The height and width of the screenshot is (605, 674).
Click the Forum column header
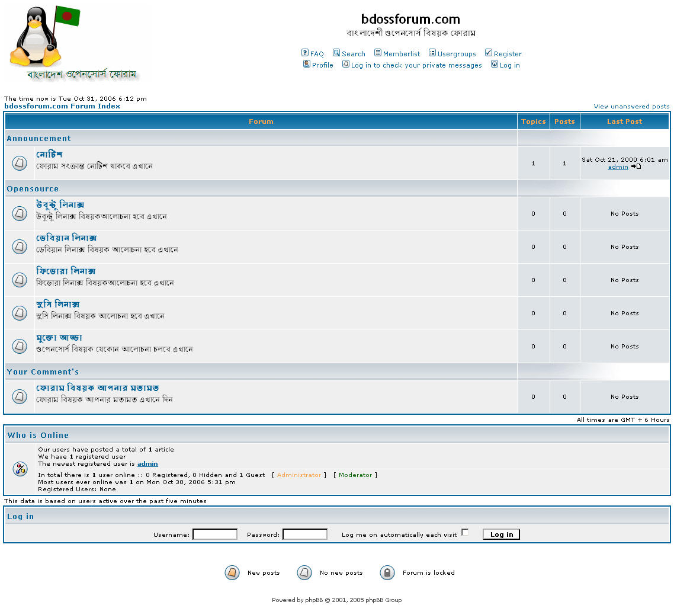tap(261, 121)
